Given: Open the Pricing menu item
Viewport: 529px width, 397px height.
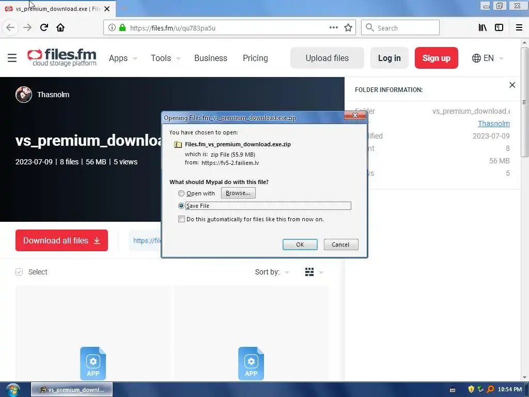Looking at the screenshot, I should [x=255, y=58].
